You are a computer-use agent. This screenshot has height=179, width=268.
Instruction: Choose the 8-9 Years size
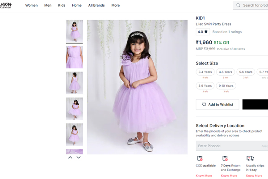click(x=205, y=86)
